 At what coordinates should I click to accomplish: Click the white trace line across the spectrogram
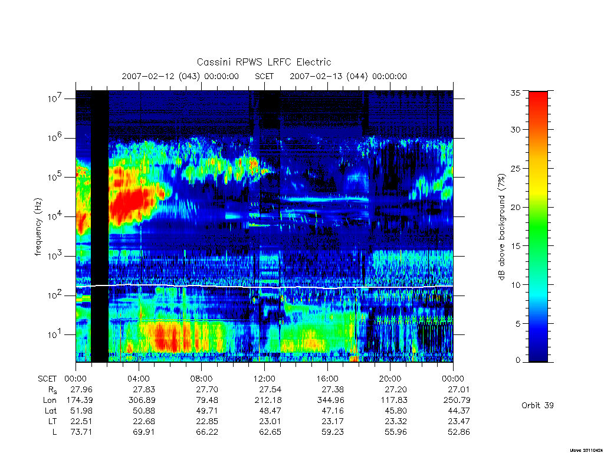tap(264, 287)
